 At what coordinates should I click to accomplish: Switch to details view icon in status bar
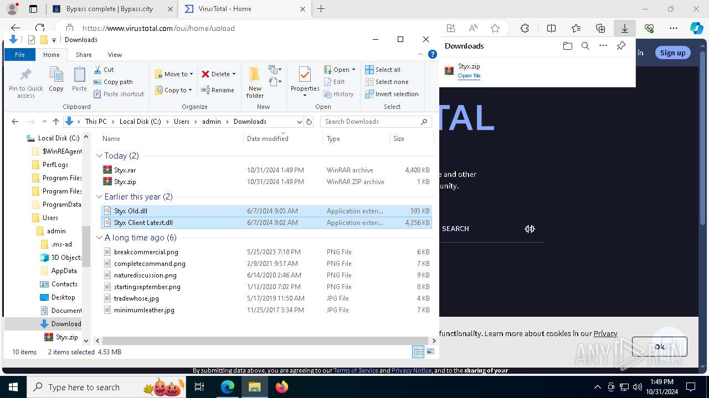tap(418, 352)
